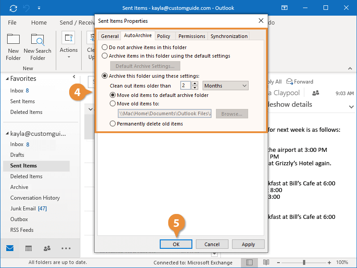Switch to People view icon
Screen dimensions: 357x268
47,248
